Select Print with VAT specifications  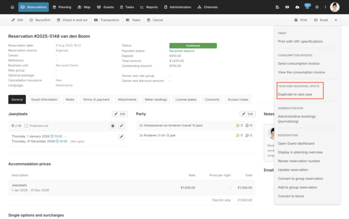point(300,42)
